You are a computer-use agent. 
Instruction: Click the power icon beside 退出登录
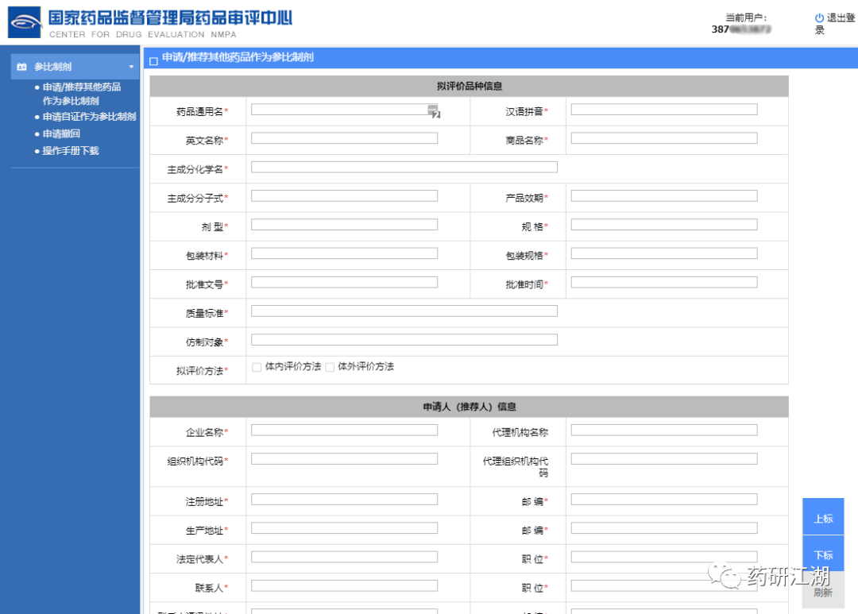pos(819,17)
